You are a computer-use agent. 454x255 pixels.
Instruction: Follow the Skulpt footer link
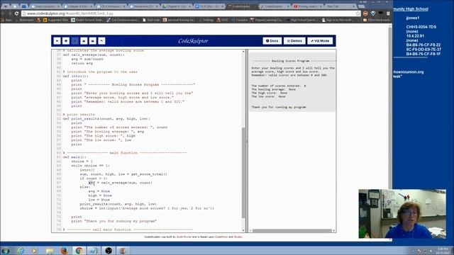pos(238,237)
